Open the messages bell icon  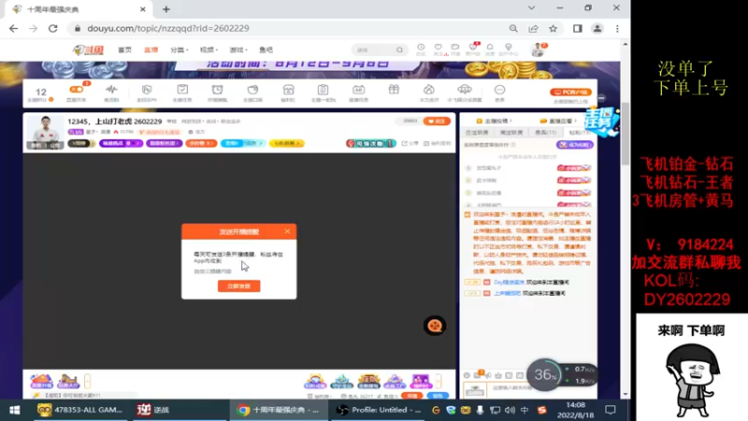[490, 50]
